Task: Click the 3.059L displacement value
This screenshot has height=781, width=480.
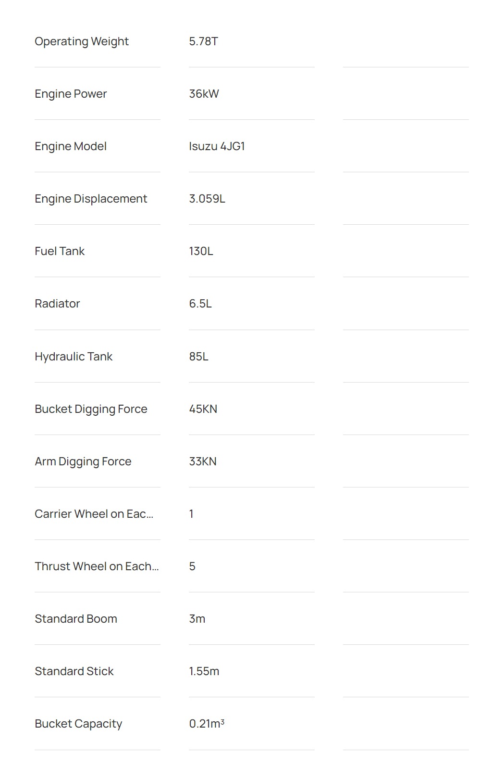Action: pyautogui.click(x=207, y=199)
